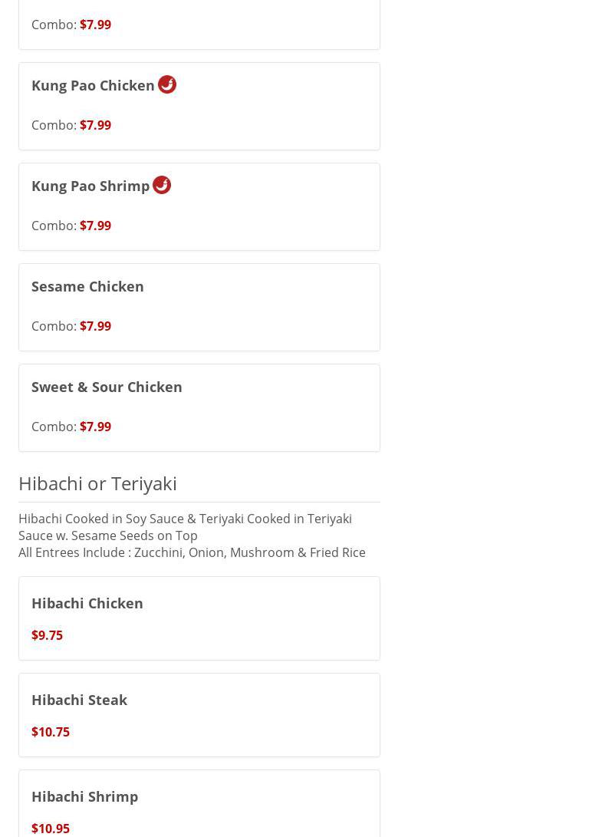Open the Kung Pao Chicken menu item title
This screenshot has height=837, width=602.
click(93, 85)
